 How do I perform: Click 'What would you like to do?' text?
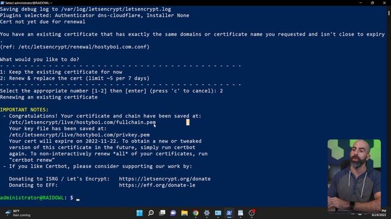(40, 60)
